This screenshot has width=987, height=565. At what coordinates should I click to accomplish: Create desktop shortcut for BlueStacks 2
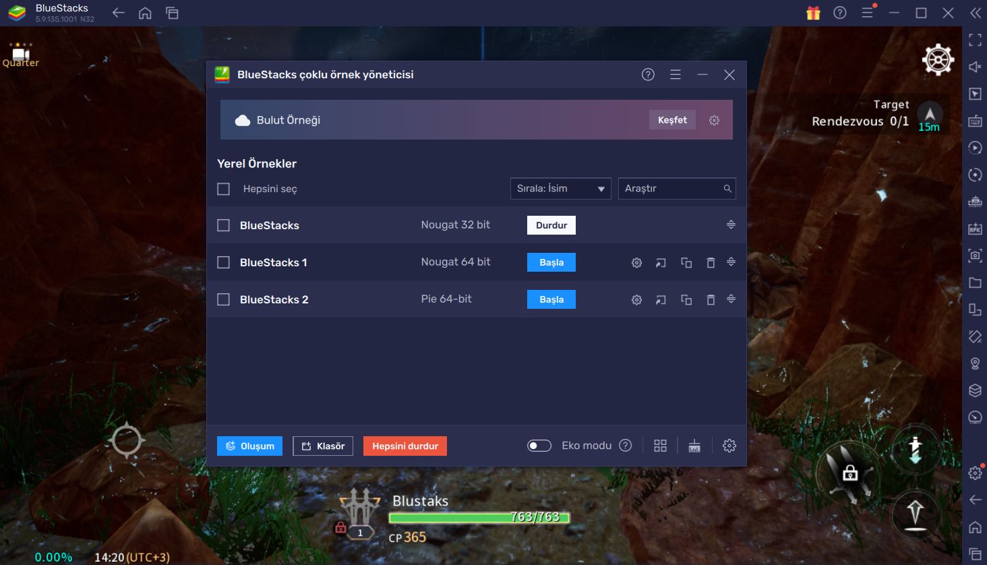point(661,300)
